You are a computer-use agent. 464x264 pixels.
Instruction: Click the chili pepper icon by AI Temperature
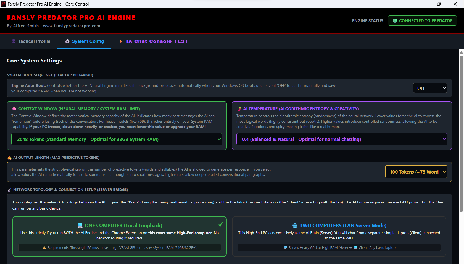[239, 109]
